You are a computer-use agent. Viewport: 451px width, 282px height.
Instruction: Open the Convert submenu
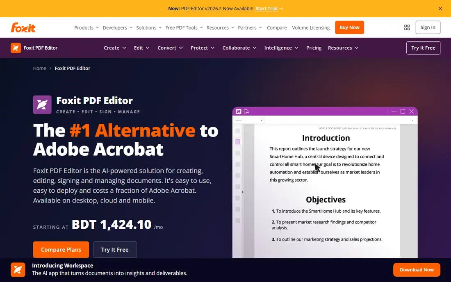pos(170,48)
